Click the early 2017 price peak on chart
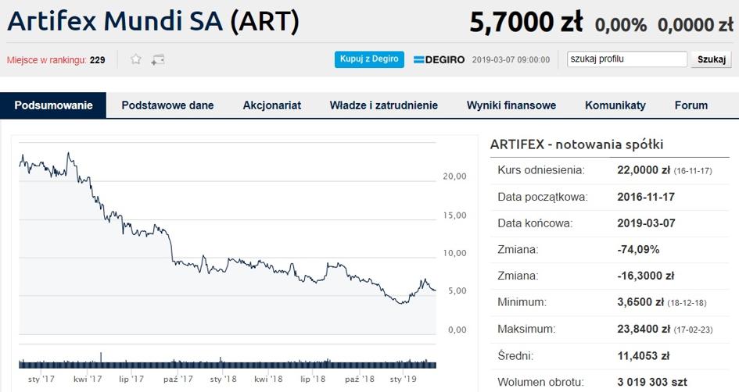739x392 pixels. 68,153
